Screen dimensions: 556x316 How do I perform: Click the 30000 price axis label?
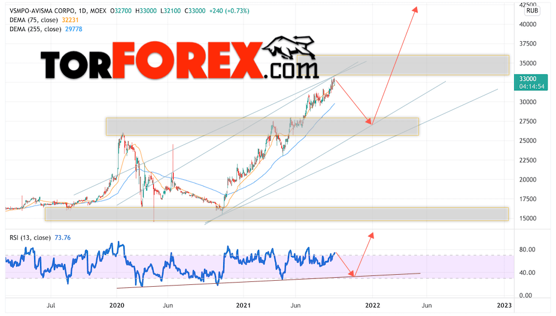pyautogui.click(x=528, y=102)
